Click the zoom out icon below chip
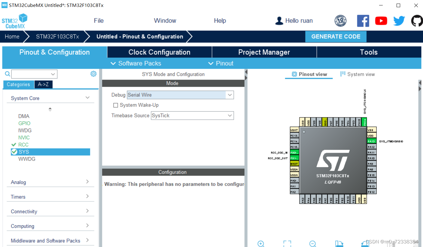423x247 pixels. (313, 244)
